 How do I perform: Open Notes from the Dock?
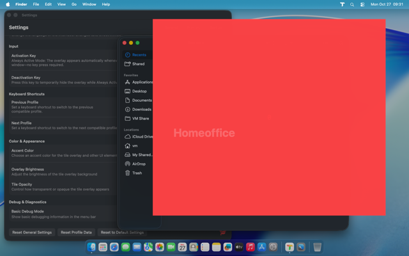[216, 247]
